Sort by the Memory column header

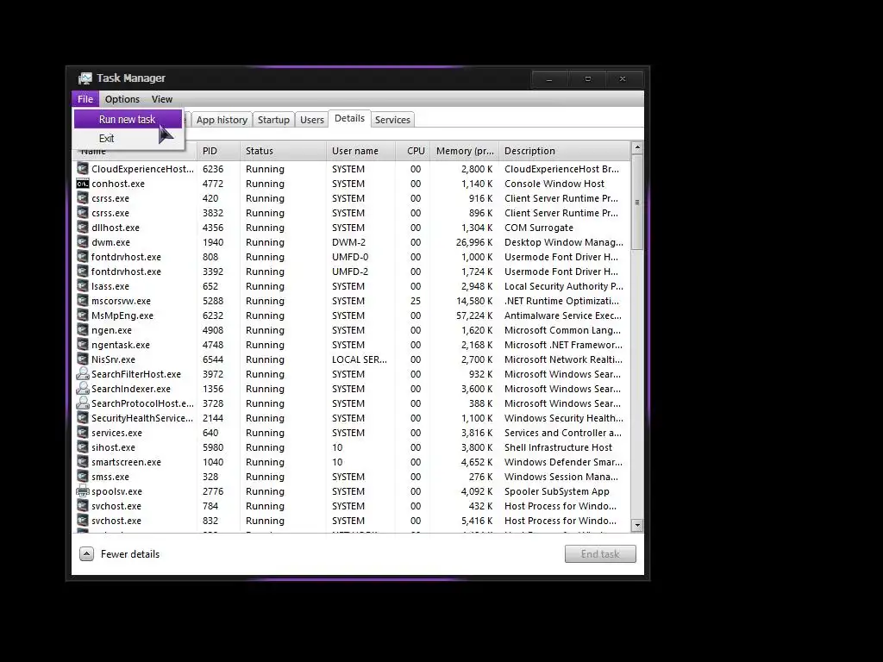[465, 151]
